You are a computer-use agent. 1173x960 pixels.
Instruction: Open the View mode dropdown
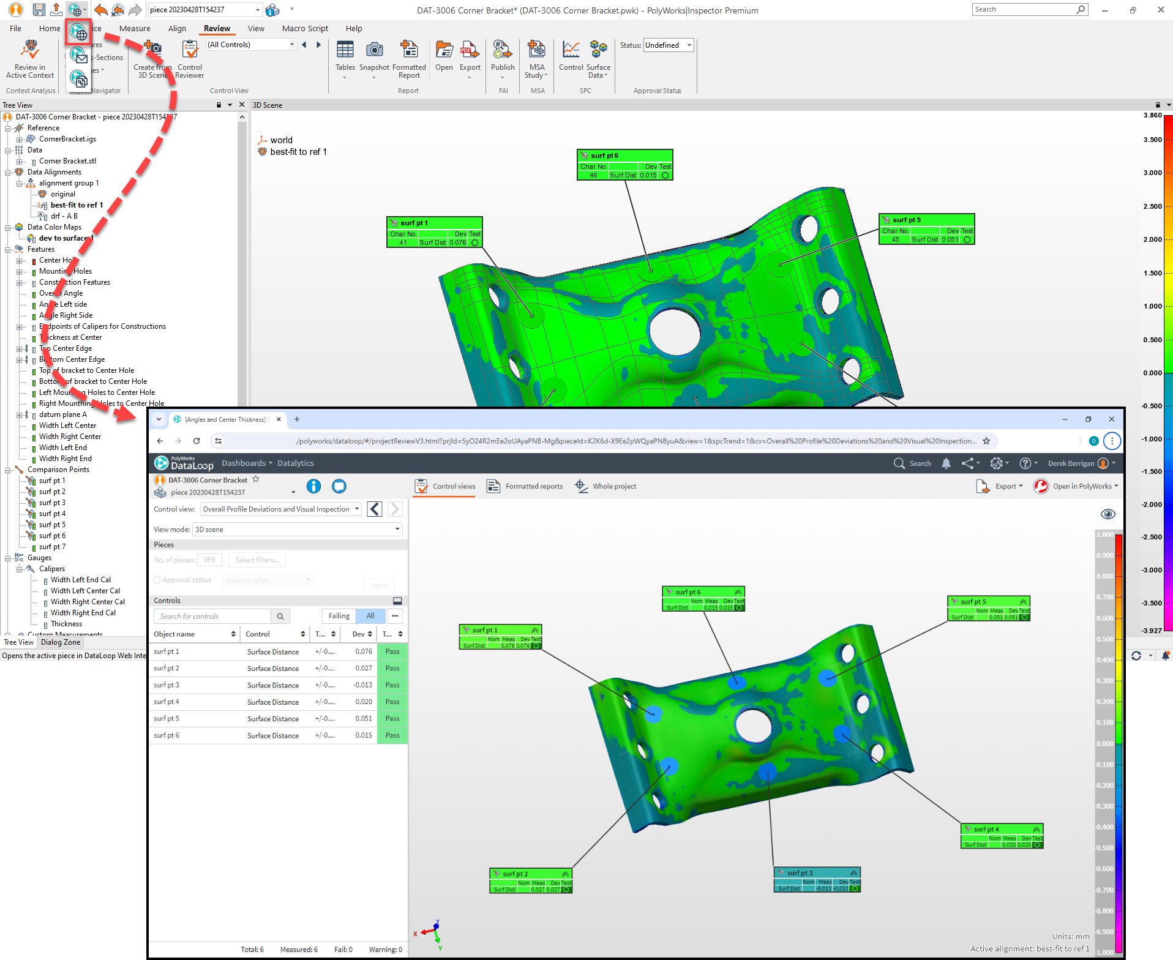[298, 530]
